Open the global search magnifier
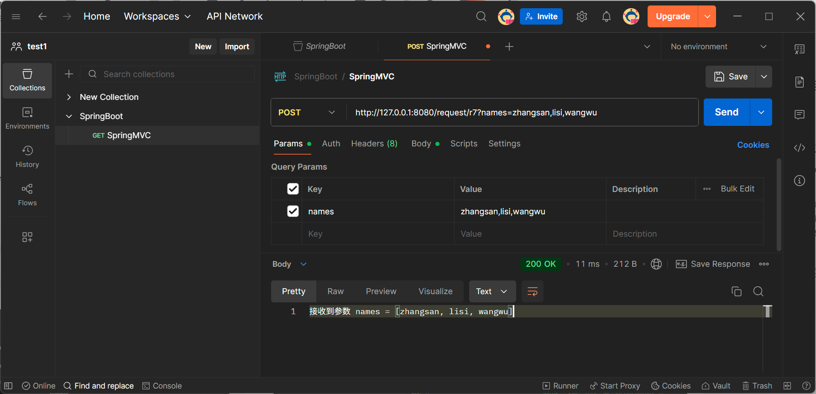The width and height of the screenshot is (816, 394). point(481,16)
